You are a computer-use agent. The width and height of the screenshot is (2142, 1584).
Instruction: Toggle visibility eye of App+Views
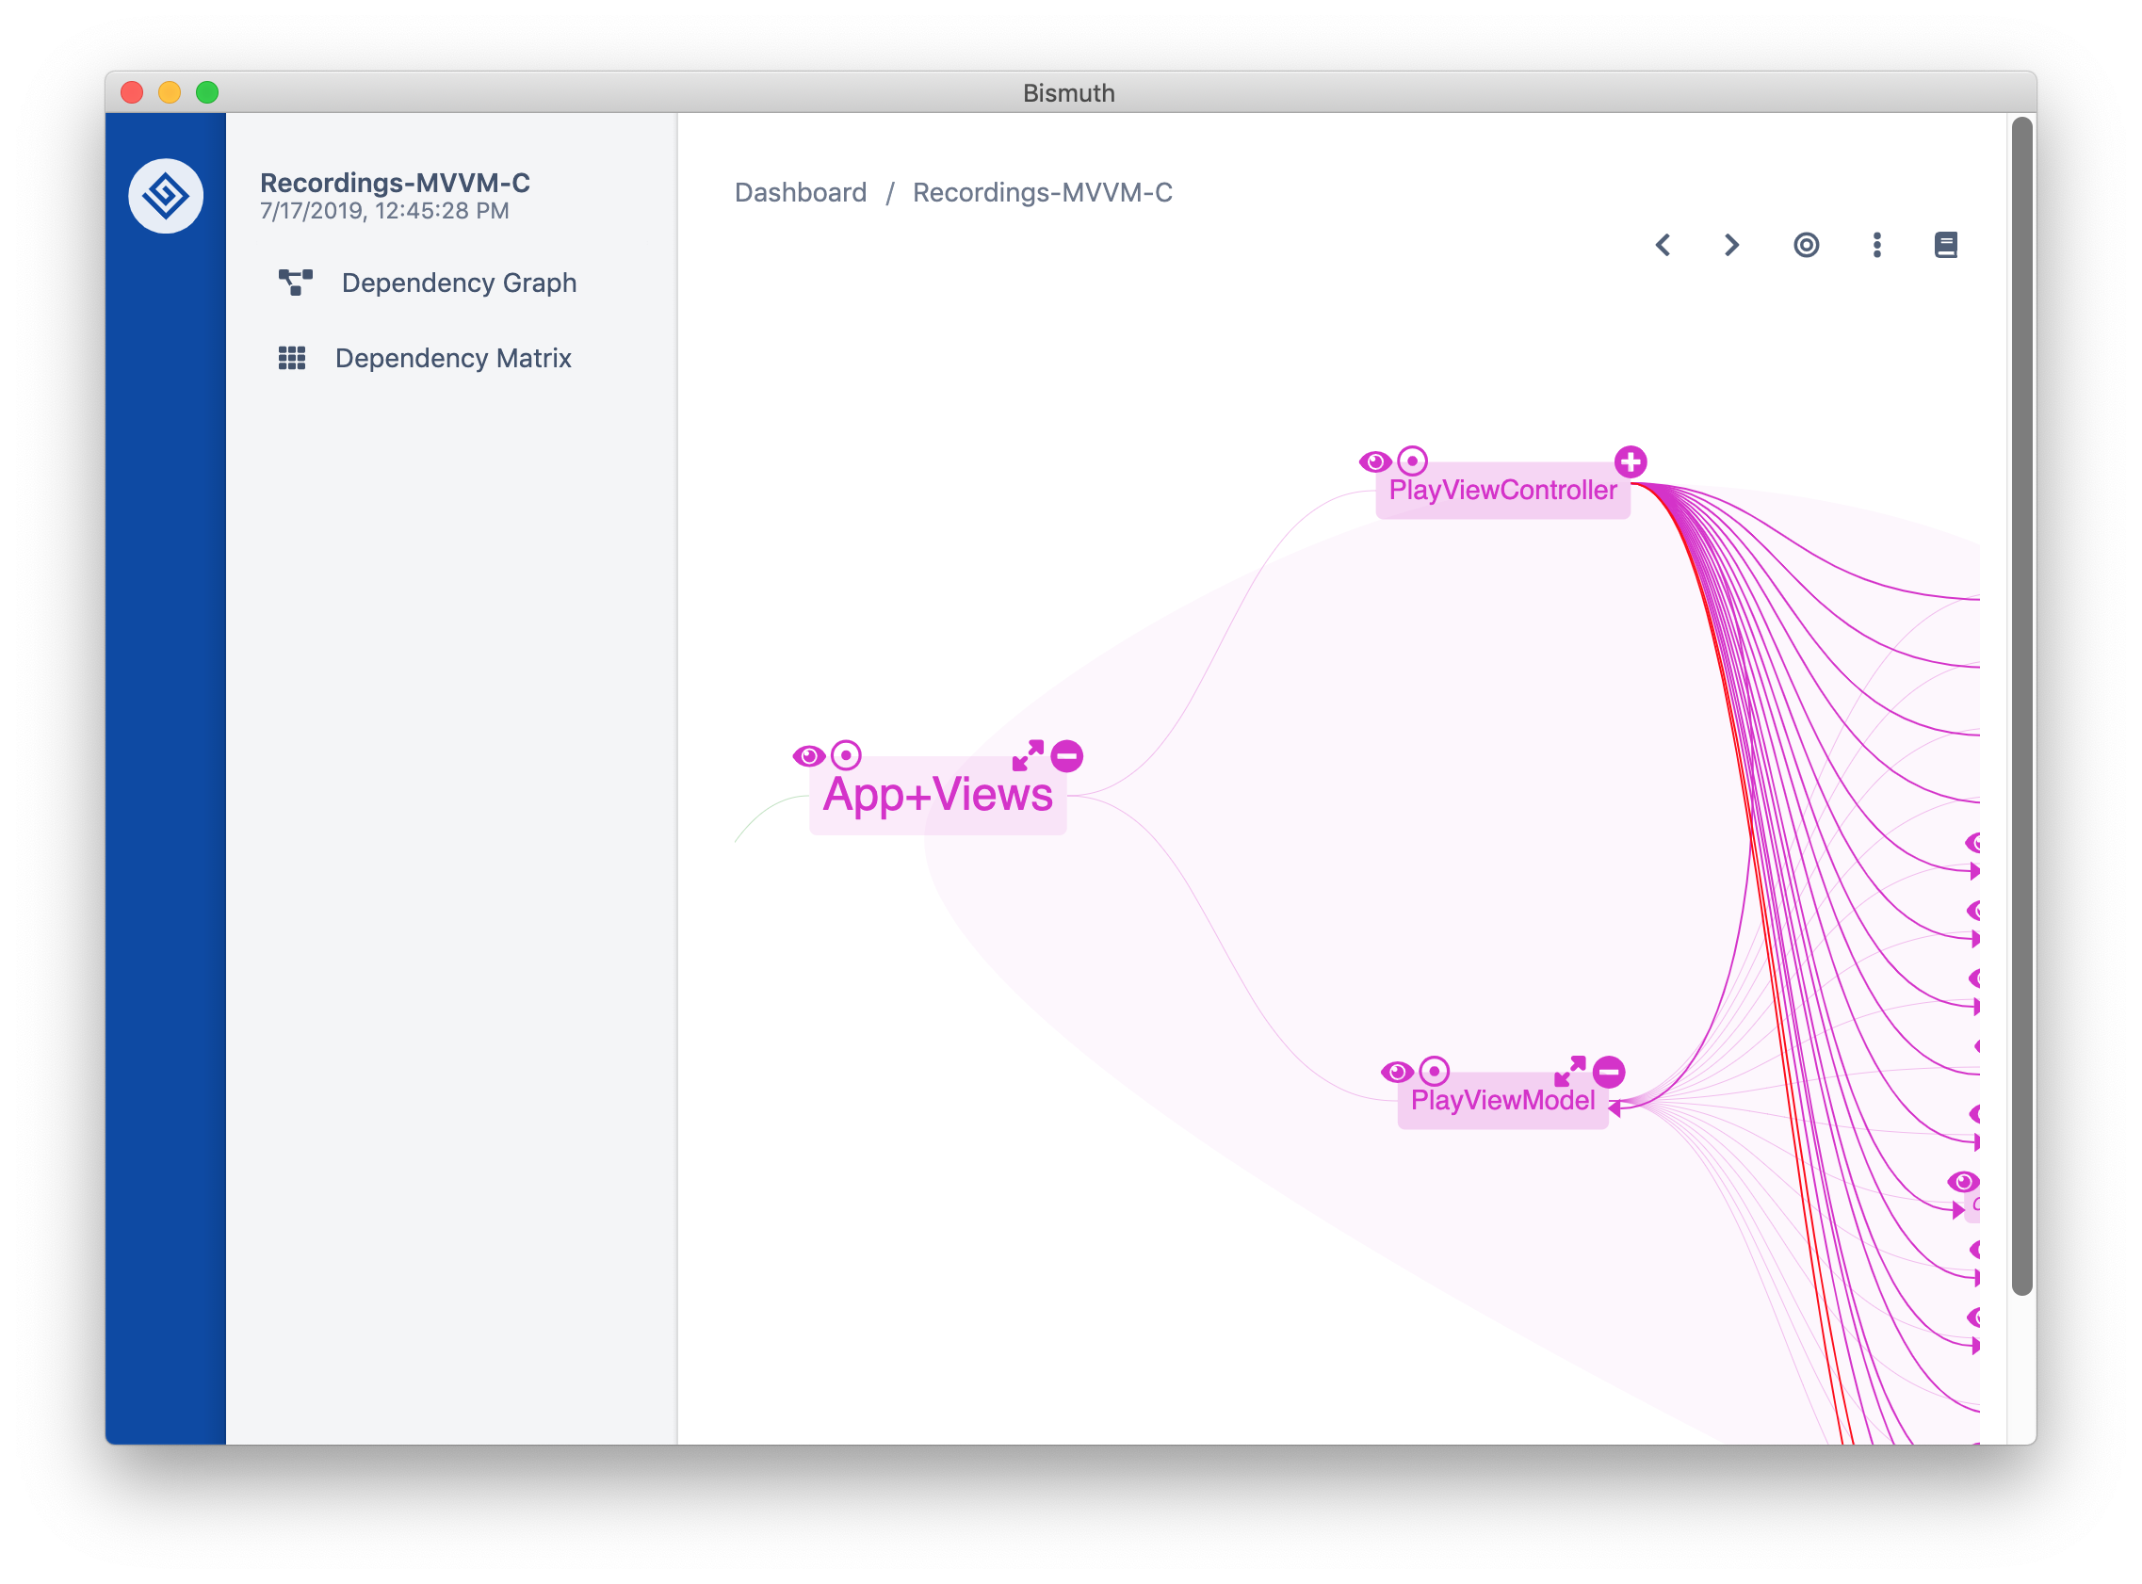[809, 756]
